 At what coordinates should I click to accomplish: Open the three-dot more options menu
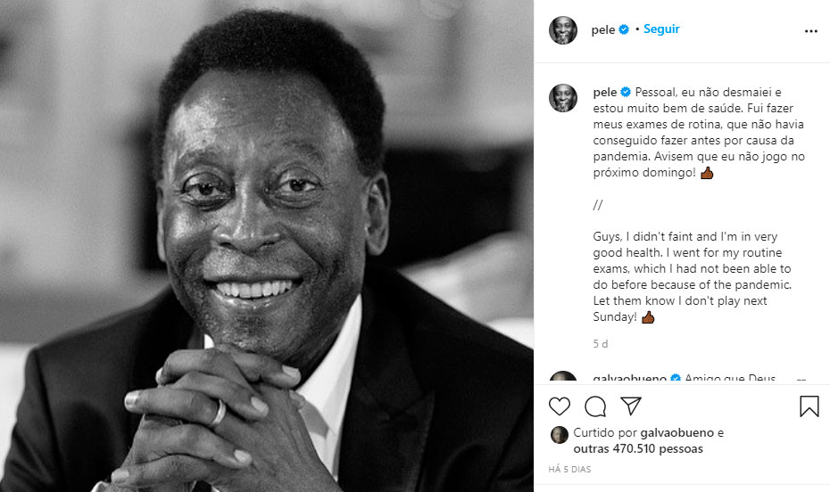(810, 30)
